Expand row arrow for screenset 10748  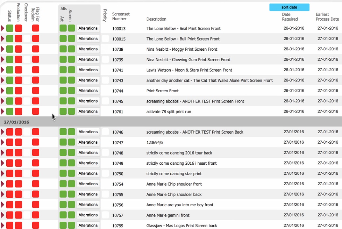[3, 153]
